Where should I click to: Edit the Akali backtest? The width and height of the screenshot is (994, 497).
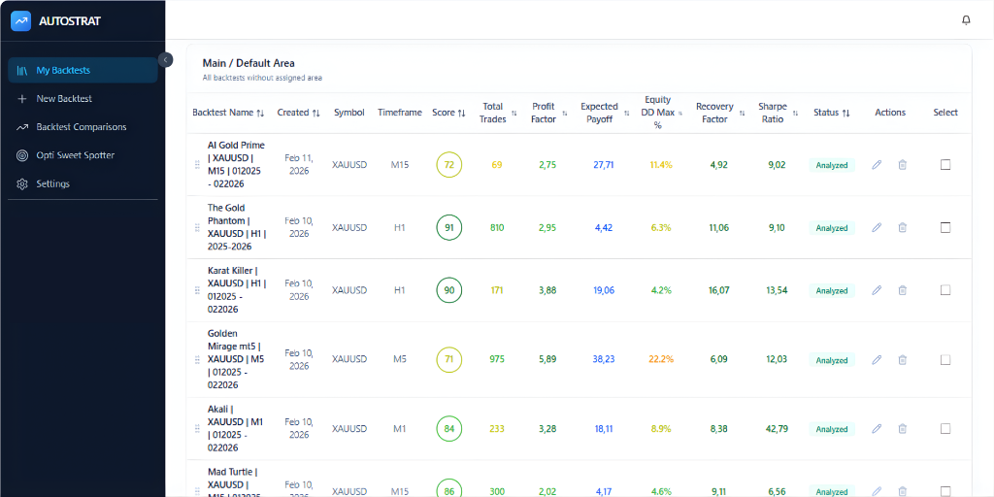pos(877,428)
